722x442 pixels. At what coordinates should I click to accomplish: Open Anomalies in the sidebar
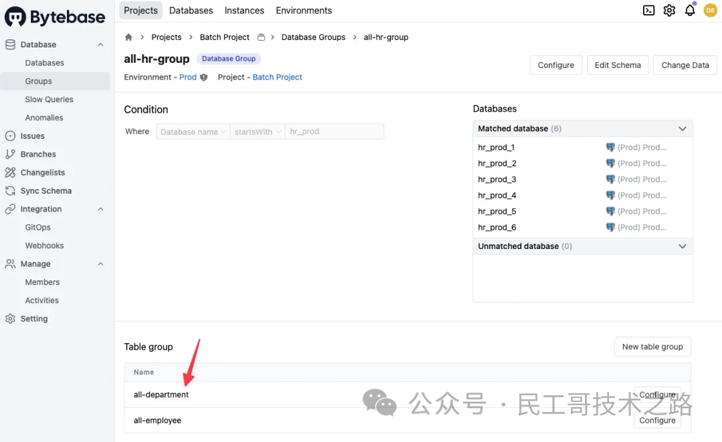pos(44,118)
